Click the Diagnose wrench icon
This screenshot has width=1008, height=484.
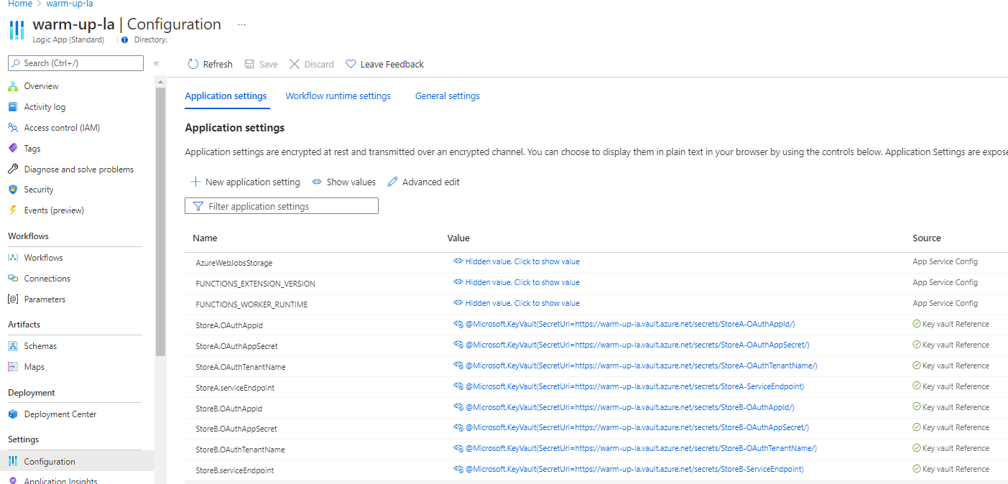[12, 169]
